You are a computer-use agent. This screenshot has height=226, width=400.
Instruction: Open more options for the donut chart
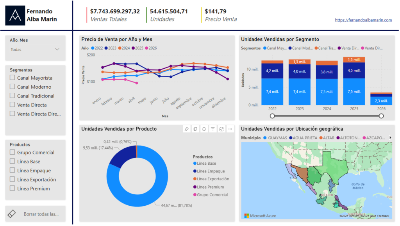(230, 129)
